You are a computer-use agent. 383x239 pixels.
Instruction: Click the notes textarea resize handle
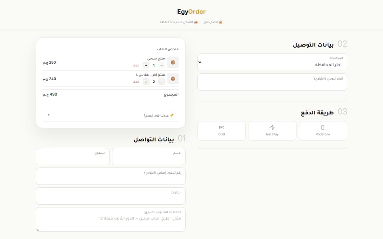click(38, 229)
